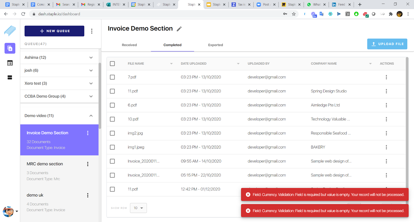Open a new browser tab
The height and width of the screenshot is (222, 414).
pos(360,5)
